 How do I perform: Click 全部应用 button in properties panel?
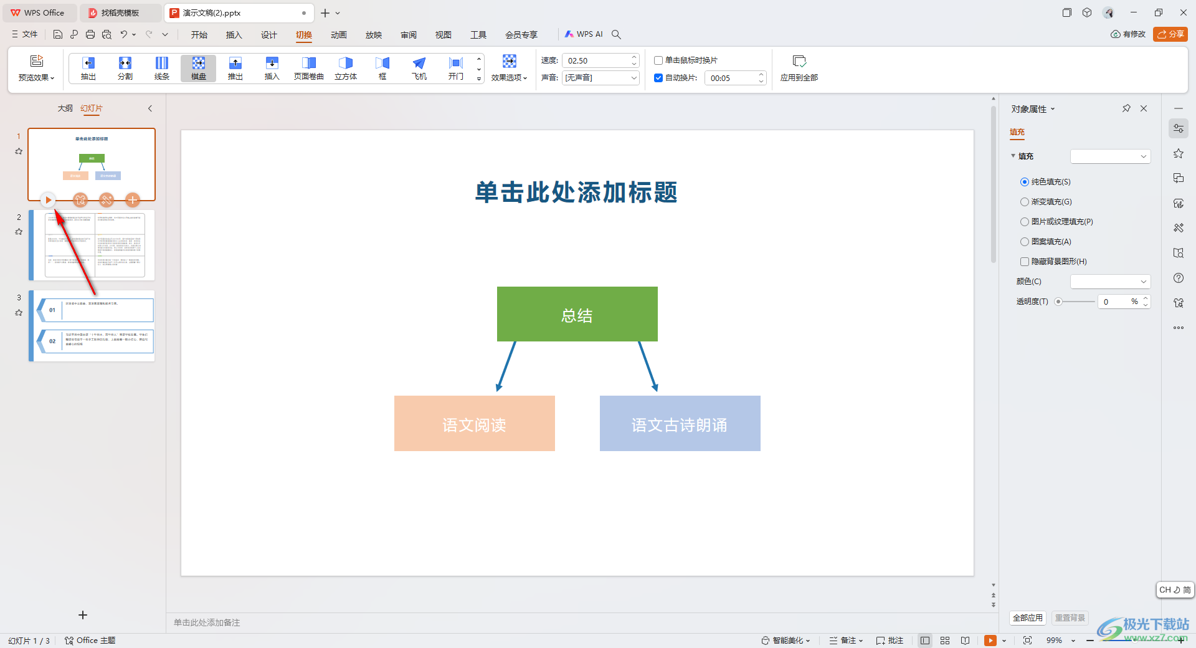point(1027,617)
